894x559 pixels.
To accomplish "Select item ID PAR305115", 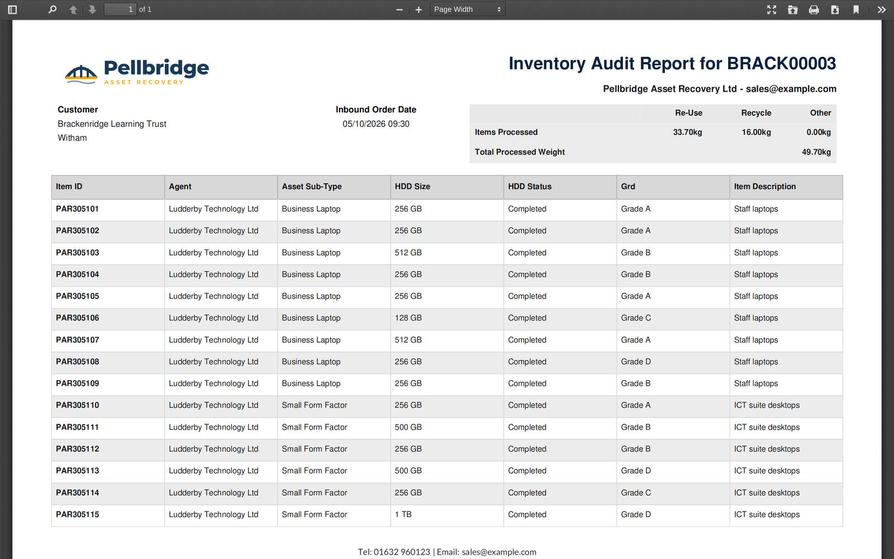I will tap(78, 514).
